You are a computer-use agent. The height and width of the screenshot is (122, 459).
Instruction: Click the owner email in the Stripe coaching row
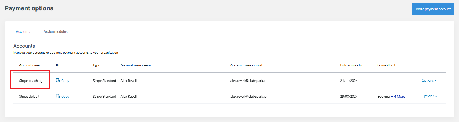[x=248, y=81]
